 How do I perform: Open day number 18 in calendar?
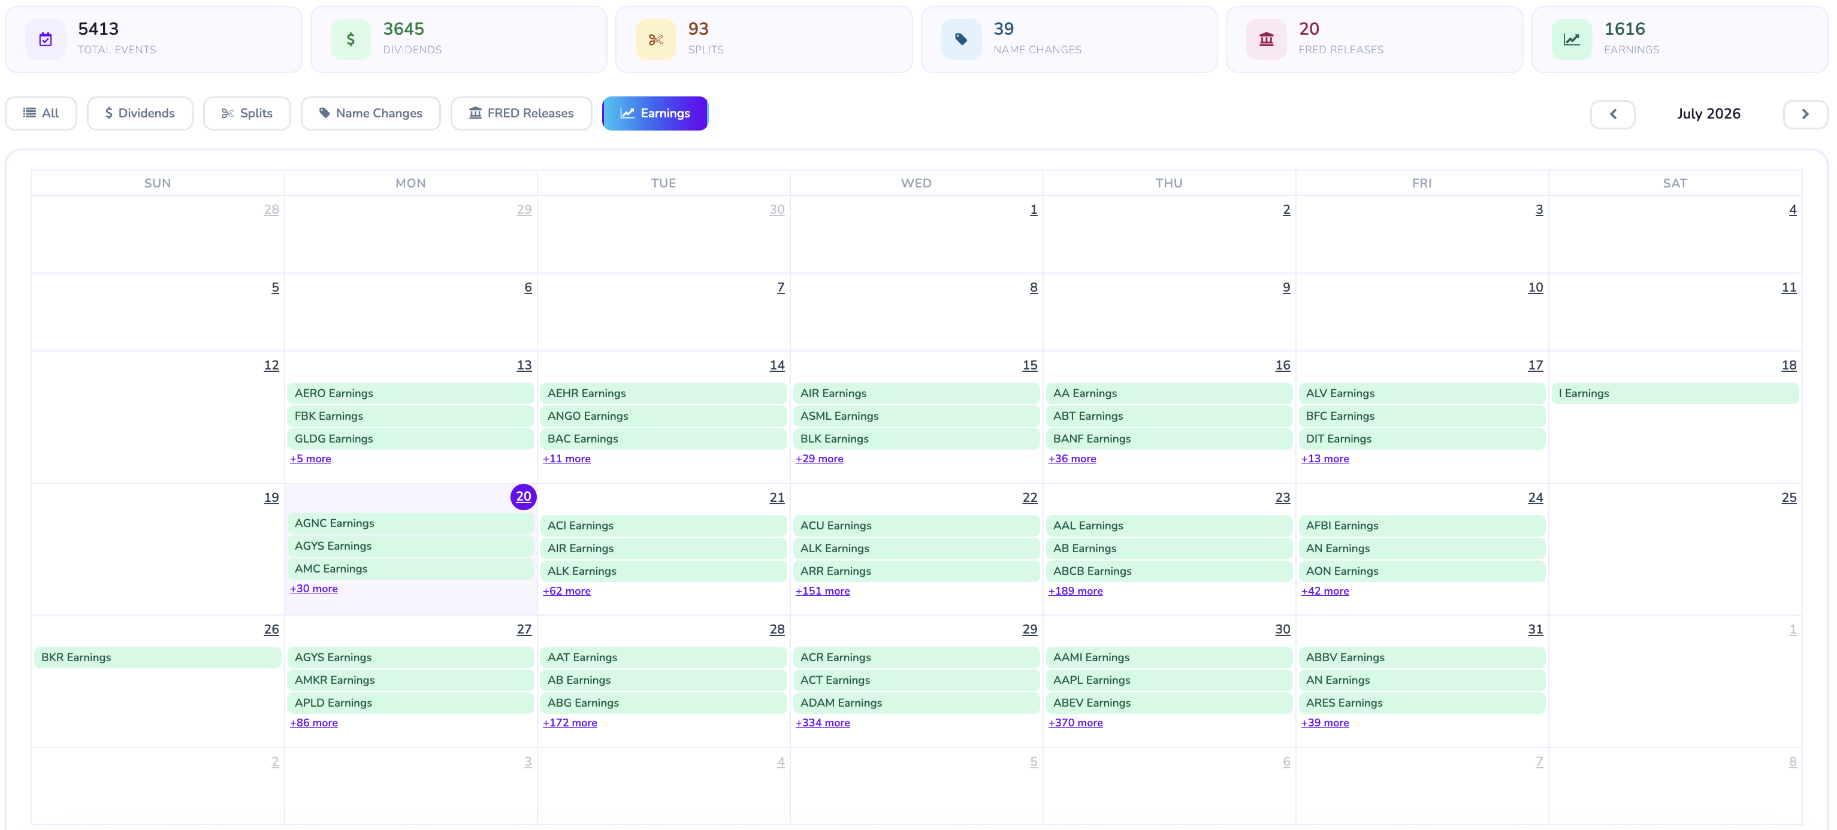tap(1788, 365)
